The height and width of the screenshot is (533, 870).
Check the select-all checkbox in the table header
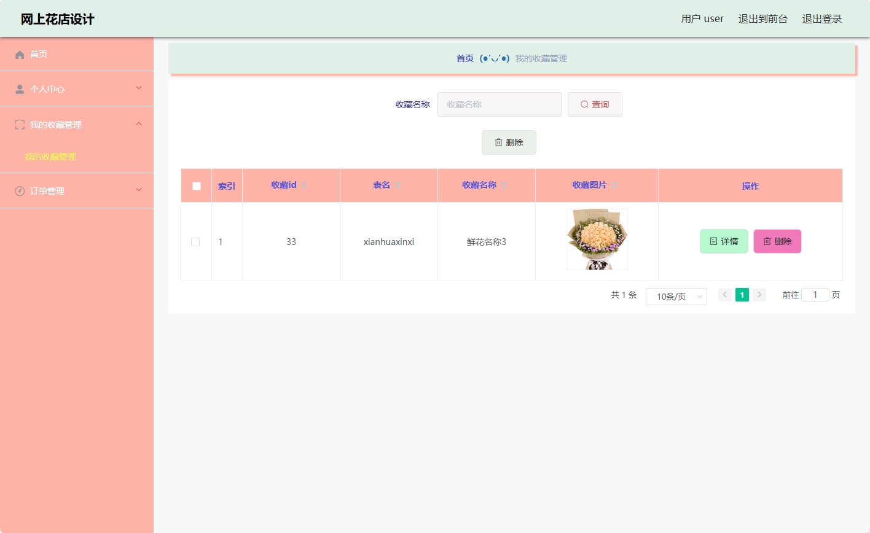click(x=196, y=185)
